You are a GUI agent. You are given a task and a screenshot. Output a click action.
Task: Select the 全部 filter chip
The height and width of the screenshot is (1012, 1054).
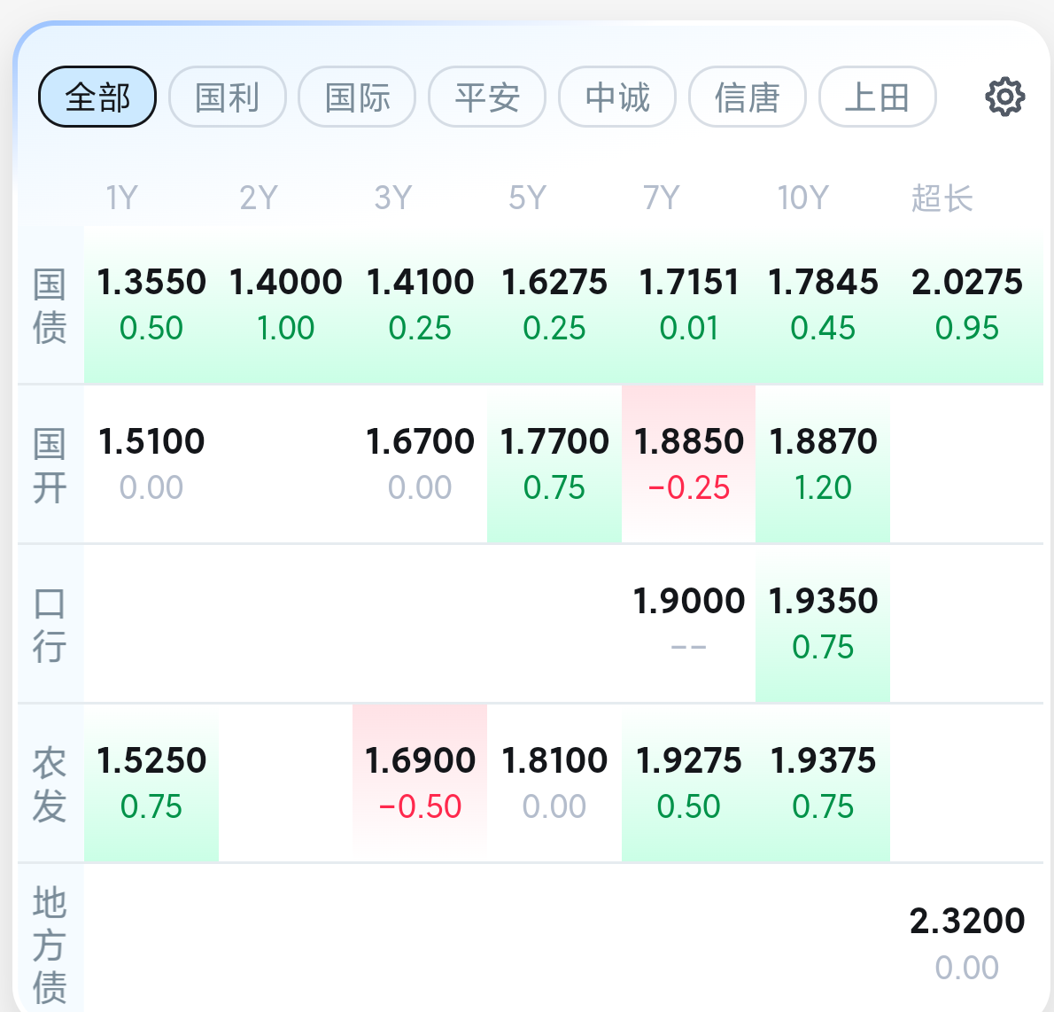point(97,97)
